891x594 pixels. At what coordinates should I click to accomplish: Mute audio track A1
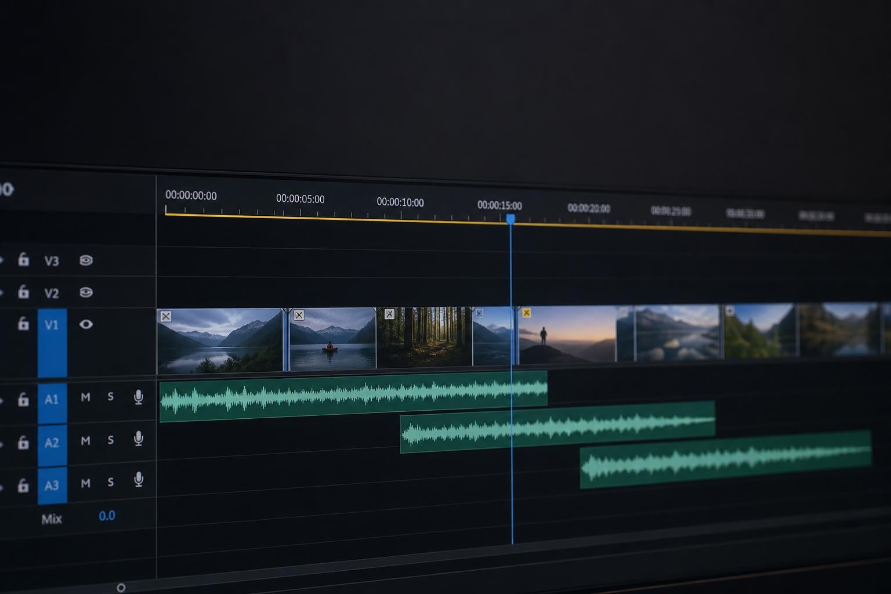pos(85,397)
